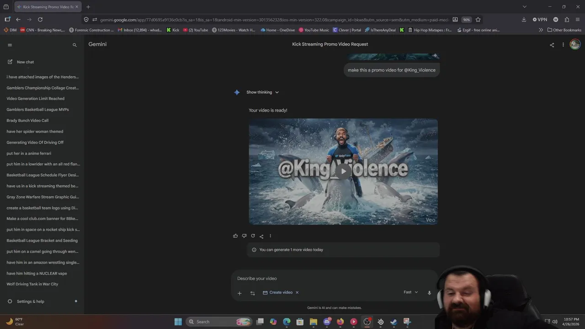This screenshot has width=585, height=329.
Task: Open the 90% zoom level indicator
Action: tap(466, 20)
